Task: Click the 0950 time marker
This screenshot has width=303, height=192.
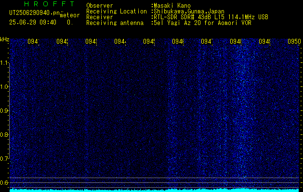Action: (294, 41)
